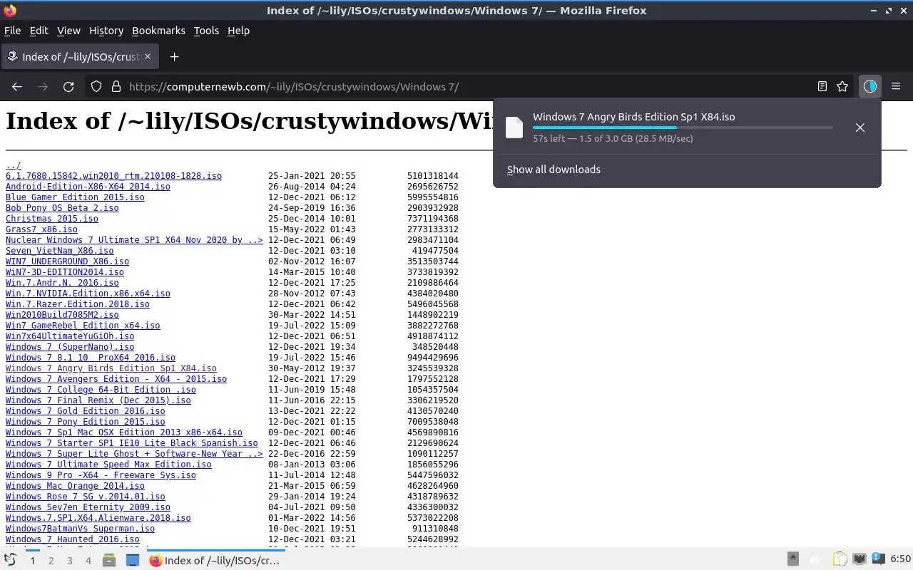The image size is (913, 570).
Task: Go back with the back arrow button
Action: tap(17, 86)
